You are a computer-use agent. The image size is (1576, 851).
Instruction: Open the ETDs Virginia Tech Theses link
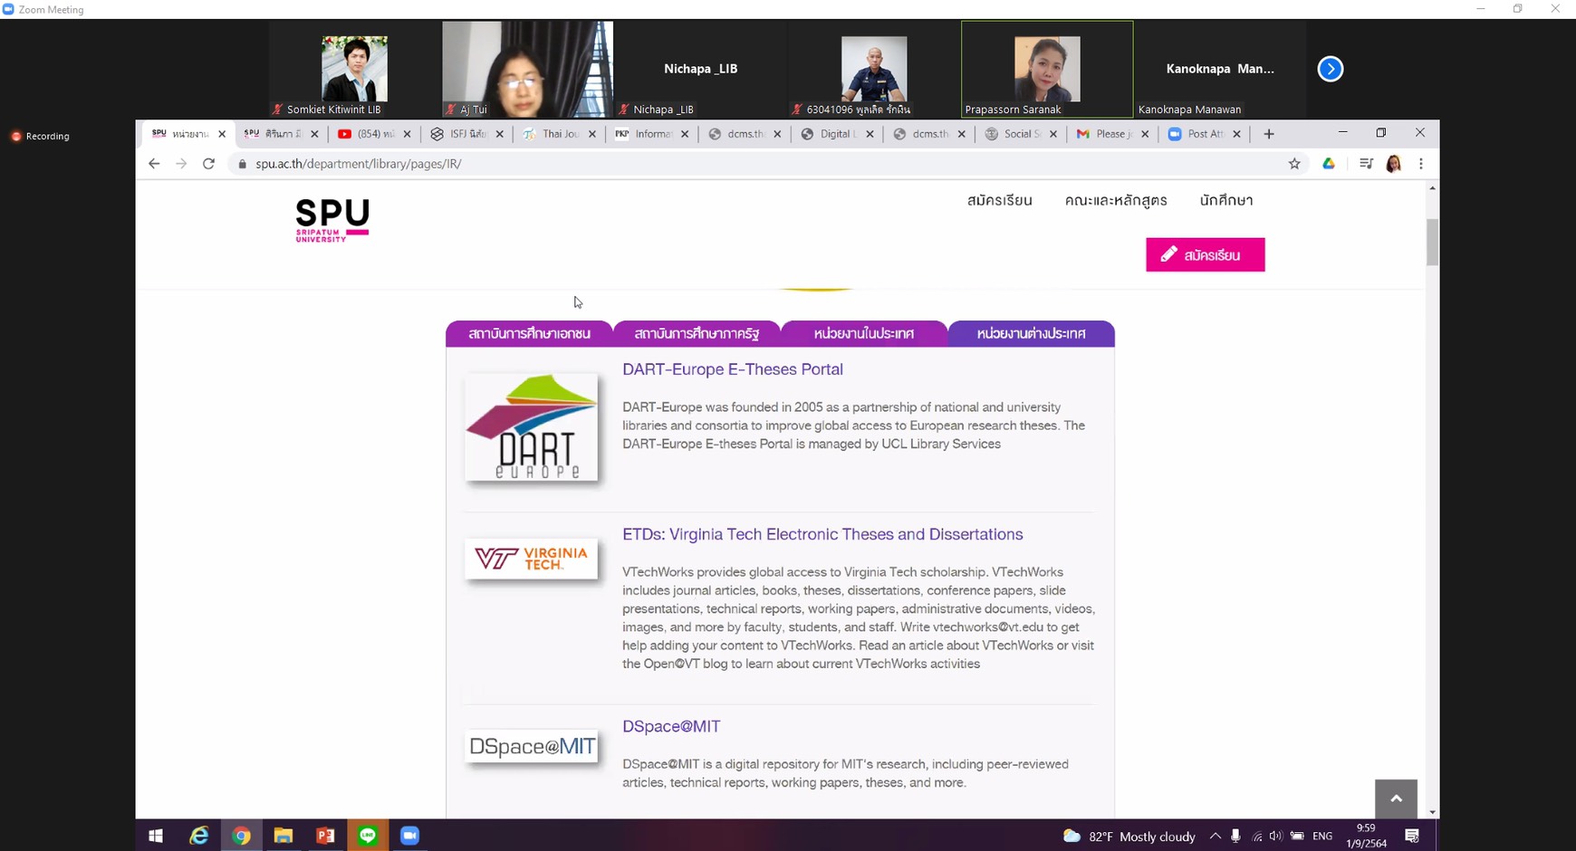coord(822,534)
